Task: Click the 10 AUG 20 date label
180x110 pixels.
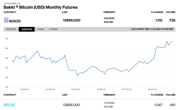Action: 25,90
